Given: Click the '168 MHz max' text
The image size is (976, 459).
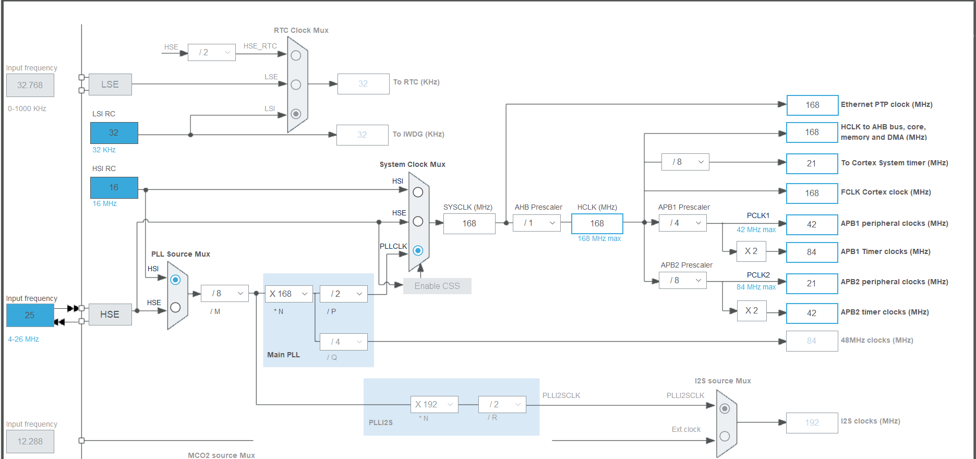Looking at the screenshot, I should pos(599,239).
